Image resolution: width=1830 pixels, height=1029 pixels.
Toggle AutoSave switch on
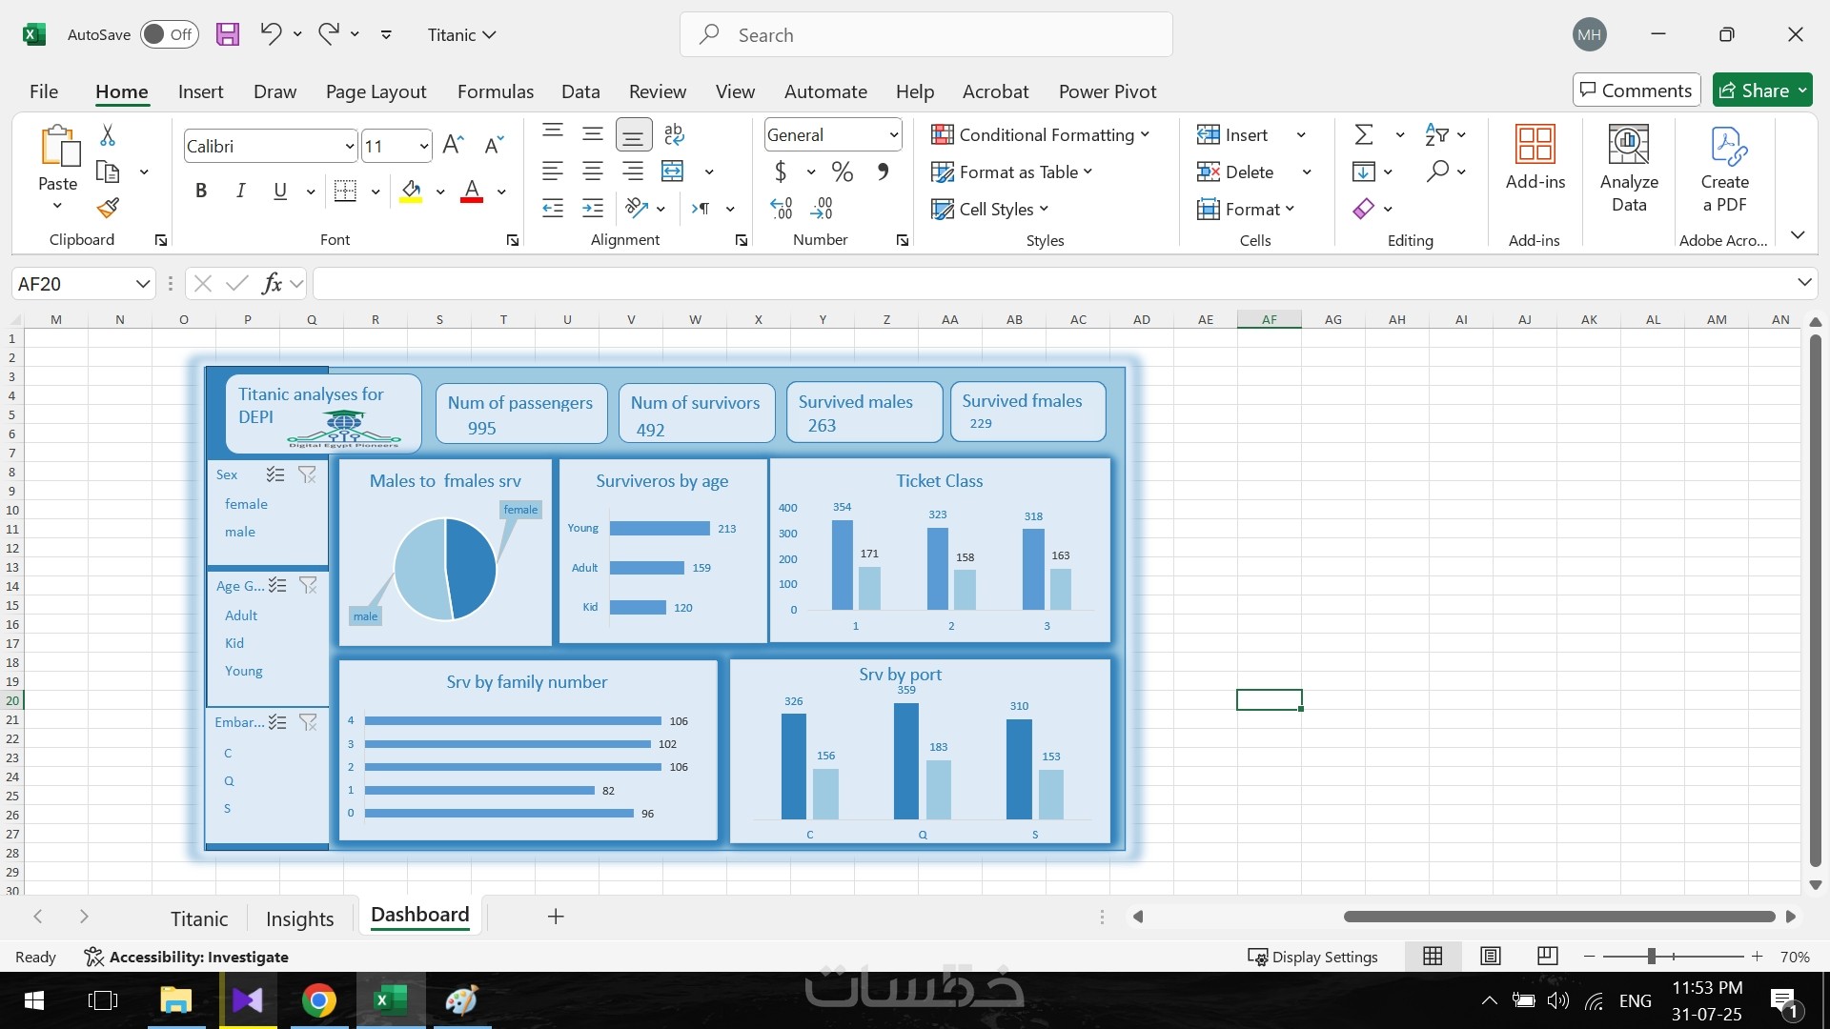(170, 34)
